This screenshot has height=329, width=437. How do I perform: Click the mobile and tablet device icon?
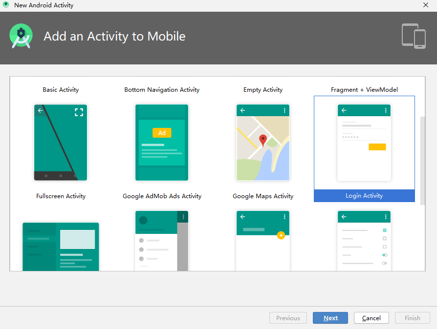[x=413, y=36]
